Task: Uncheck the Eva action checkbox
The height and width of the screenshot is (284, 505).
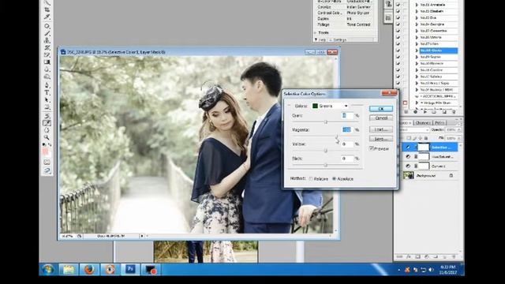Action: pyautogui.click(x=398, y=17)
